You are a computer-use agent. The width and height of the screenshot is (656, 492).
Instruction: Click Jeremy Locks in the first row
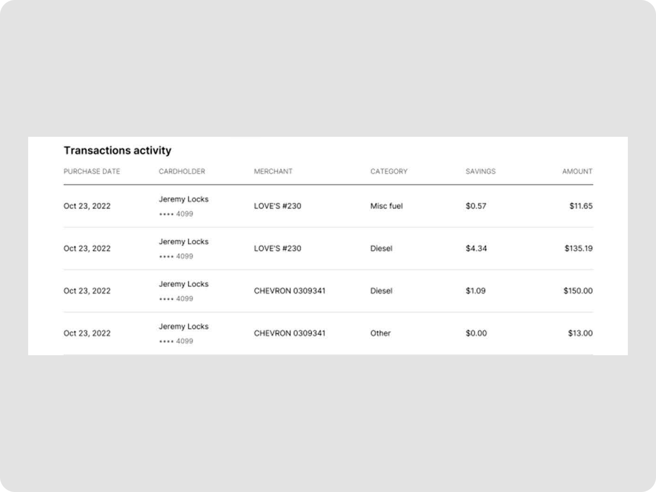184,199
